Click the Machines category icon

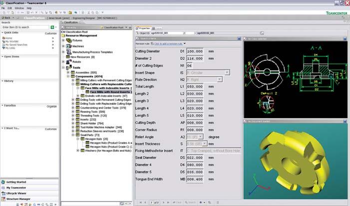click(68, 46)
